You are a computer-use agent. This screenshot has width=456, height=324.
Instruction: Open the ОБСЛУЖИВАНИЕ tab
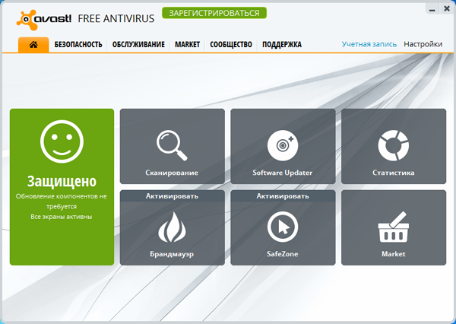[x=138, y=45]
